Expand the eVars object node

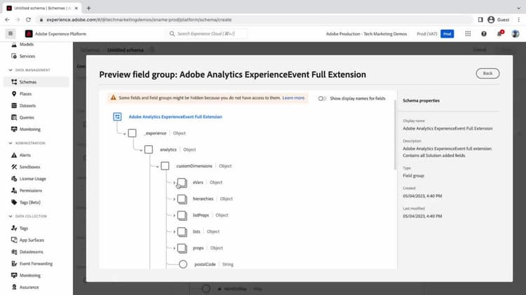pos(174,183)
